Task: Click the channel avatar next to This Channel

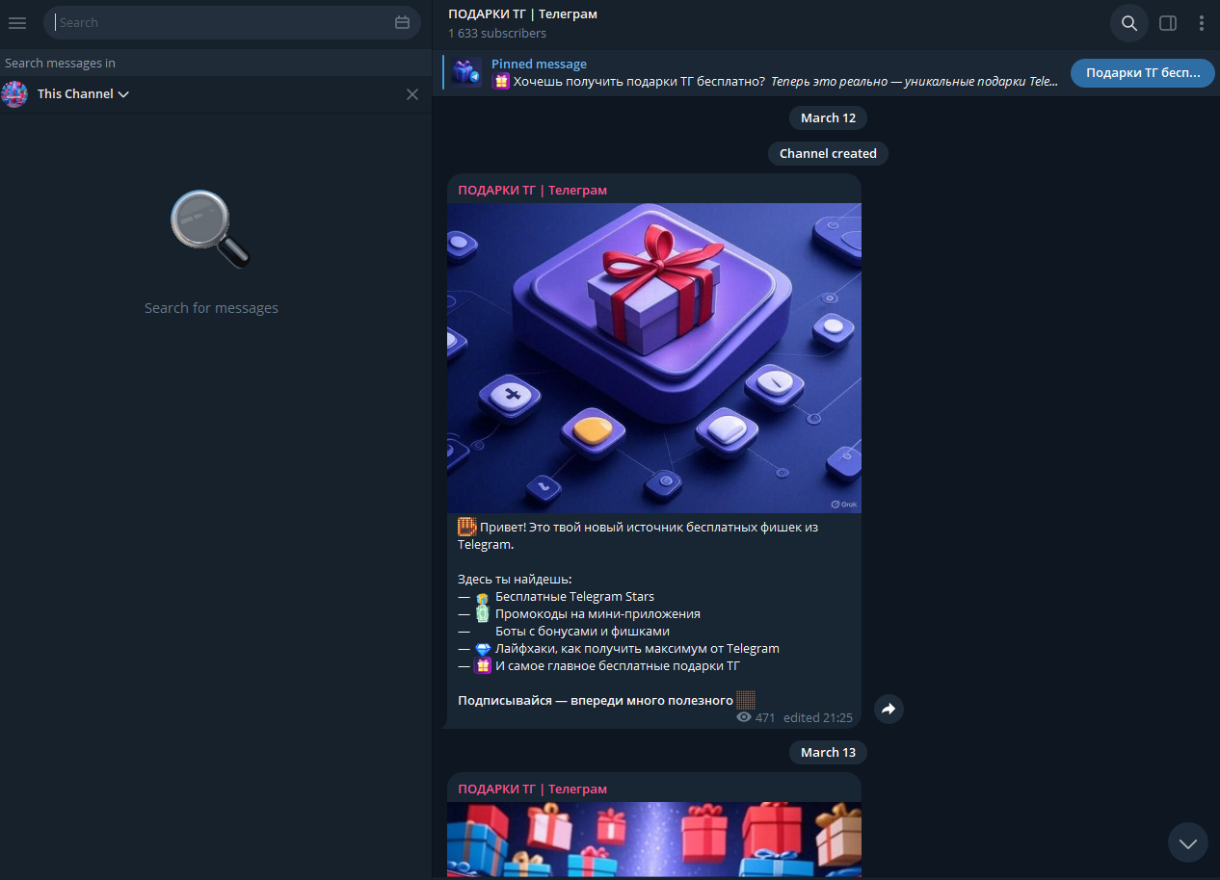Action: [x=14, y=94]
